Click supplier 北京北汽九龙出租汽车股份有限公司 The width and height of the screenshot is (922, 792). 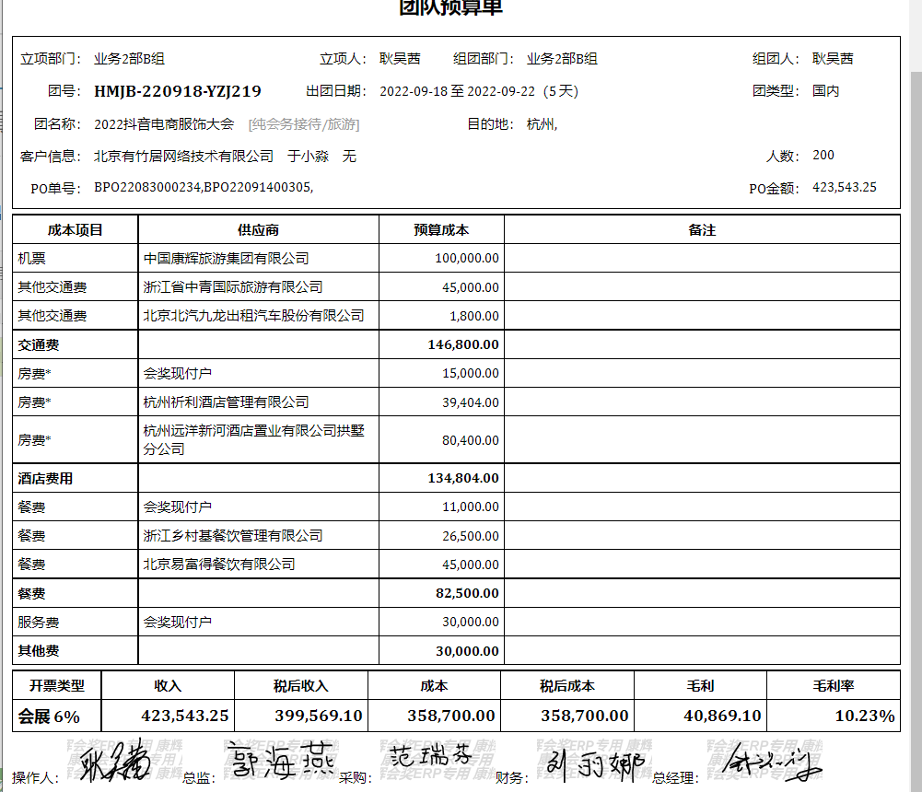(253, 316)
